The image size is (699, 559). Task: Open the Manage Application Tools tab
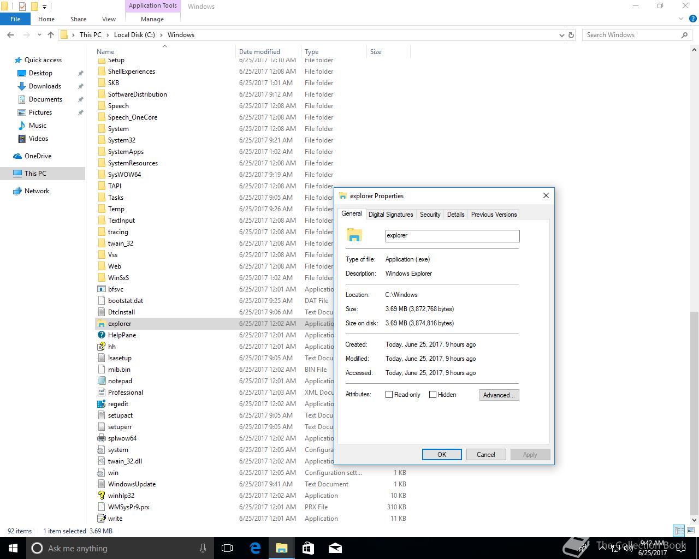[x=152, y=19]
